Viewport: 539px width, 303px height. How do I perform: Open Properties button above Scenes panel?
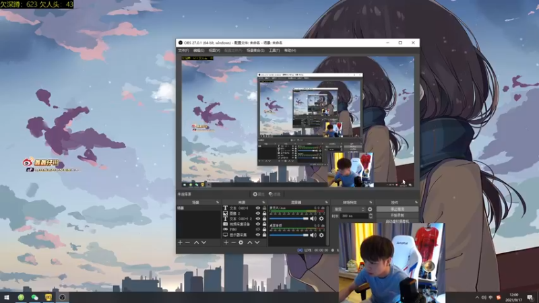[259, 194]
